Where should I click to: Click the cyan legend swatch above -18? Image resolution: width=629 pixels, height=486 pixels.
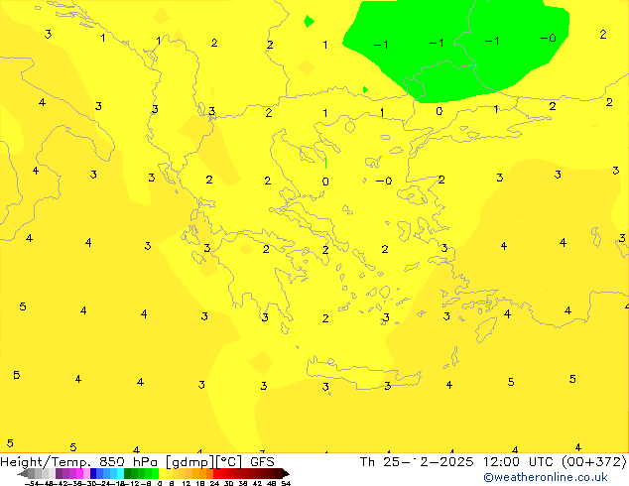pos(120,473)
